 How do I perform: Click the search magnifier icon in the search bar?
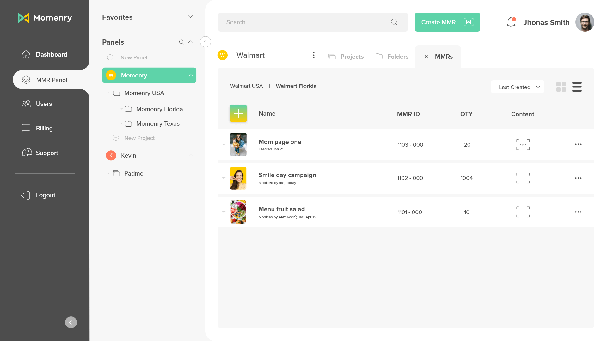(394, 22)
